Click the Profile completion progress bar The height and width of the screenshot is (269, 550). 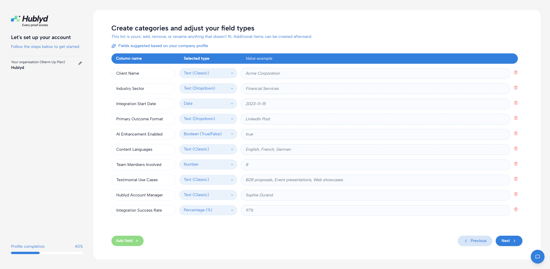click(47, 253)
